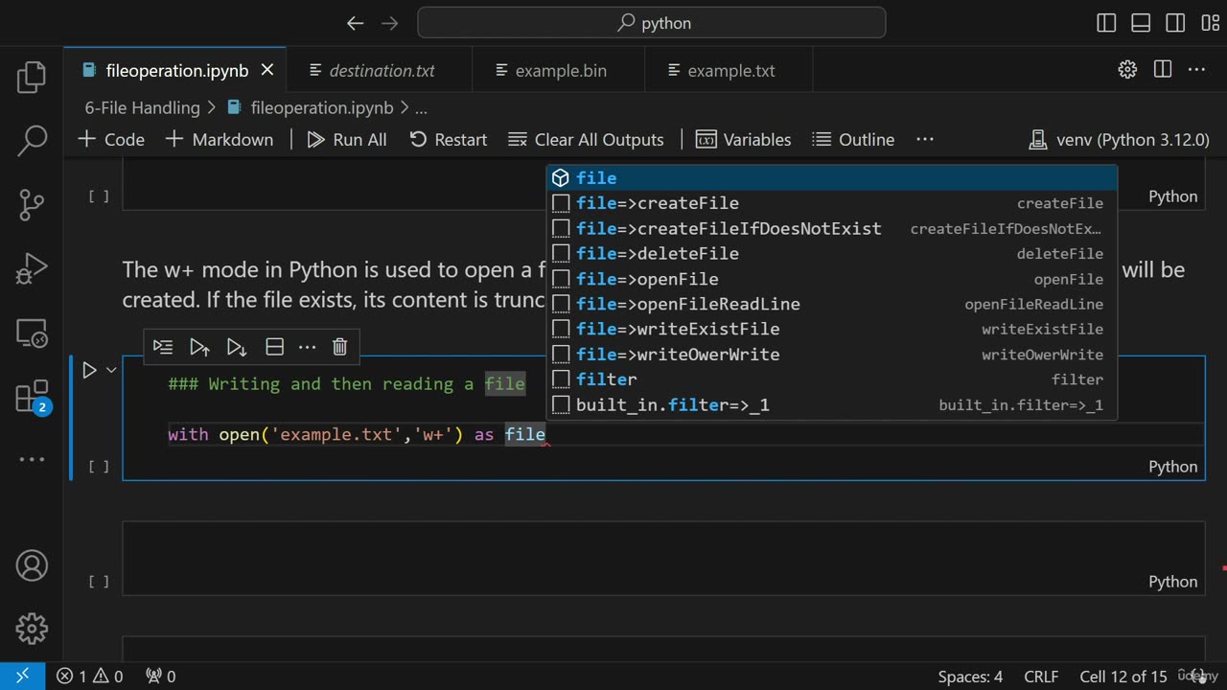Go back using the left arrow
1227x690 pixels.
tap(356, 23)
